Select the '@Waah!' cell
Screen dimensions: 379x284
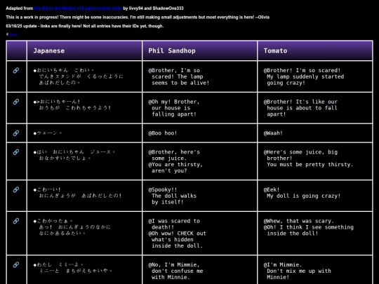tap(315, 133)
